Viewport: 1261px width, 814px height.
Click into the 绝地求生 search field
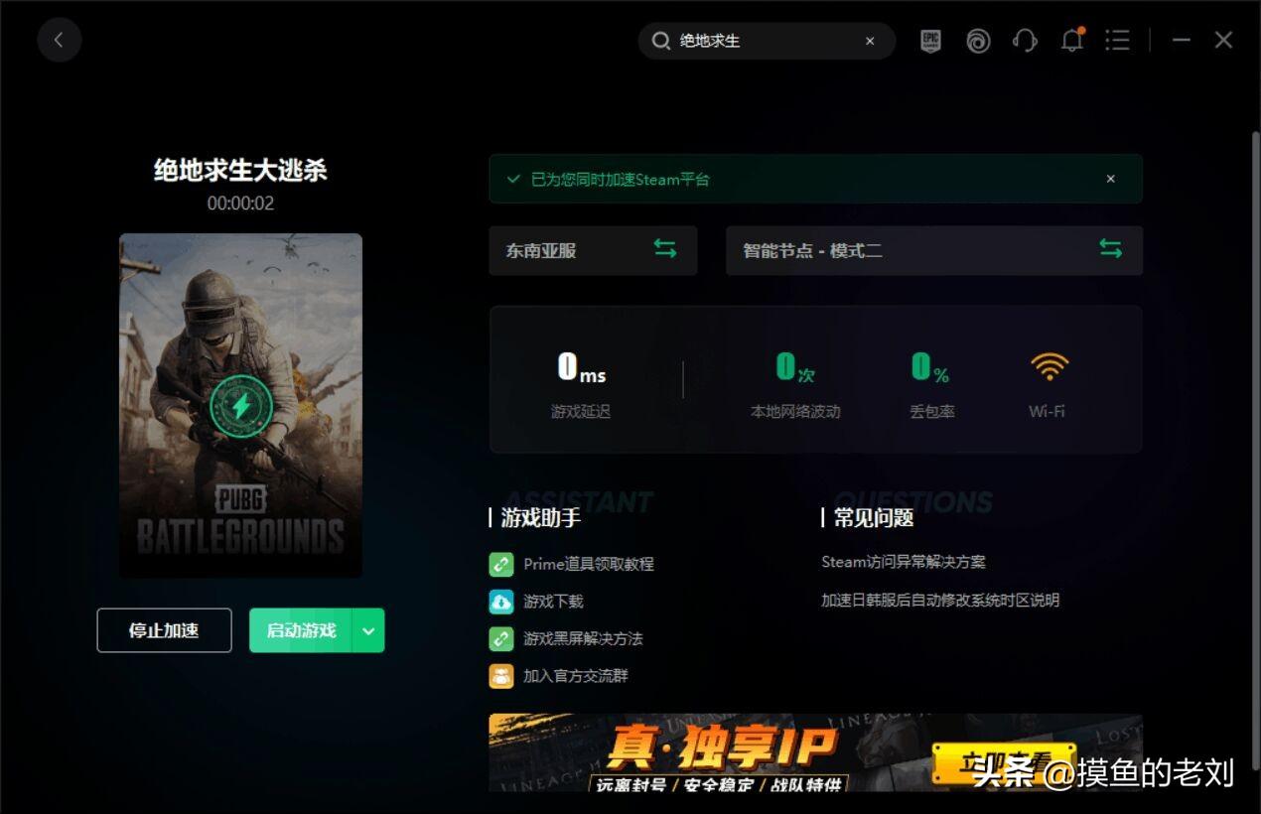pyautogui.click(x=767, y=41)
